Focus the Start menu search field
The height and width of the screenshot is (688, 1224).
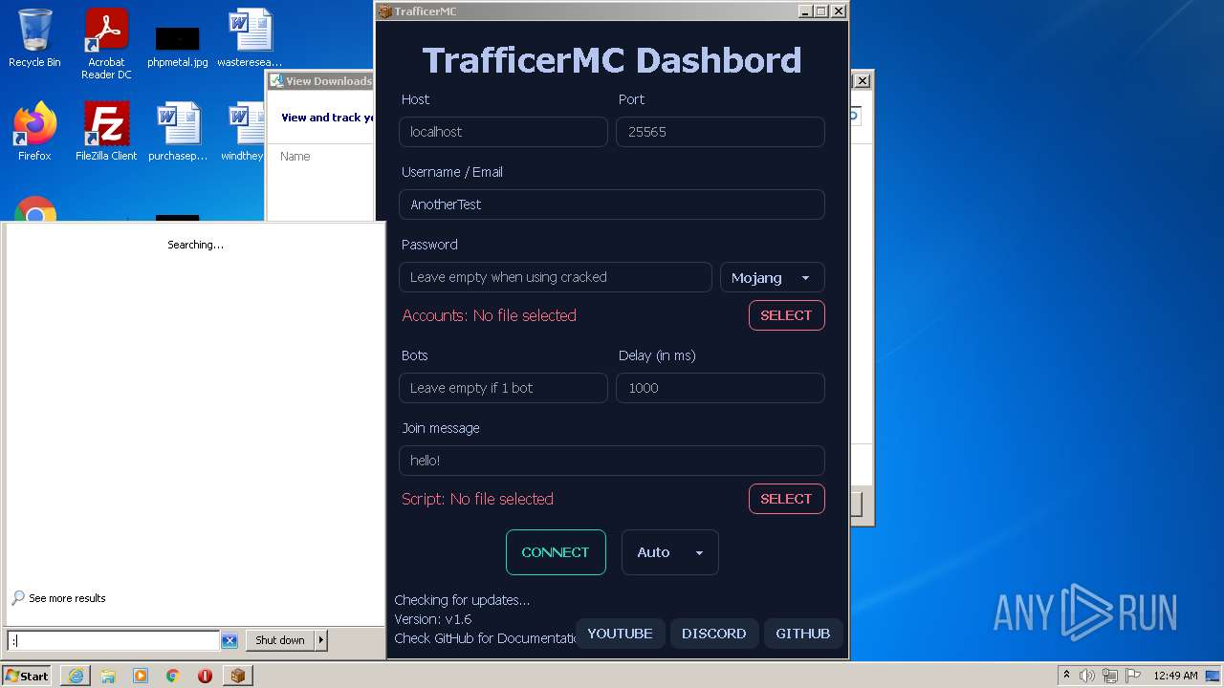113,641
